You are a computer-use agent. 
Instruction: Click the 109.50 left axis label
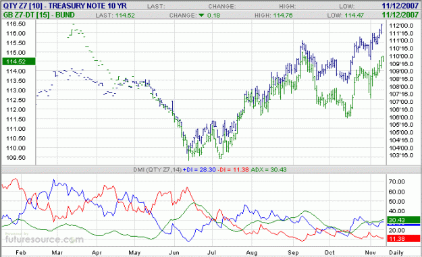16,158
